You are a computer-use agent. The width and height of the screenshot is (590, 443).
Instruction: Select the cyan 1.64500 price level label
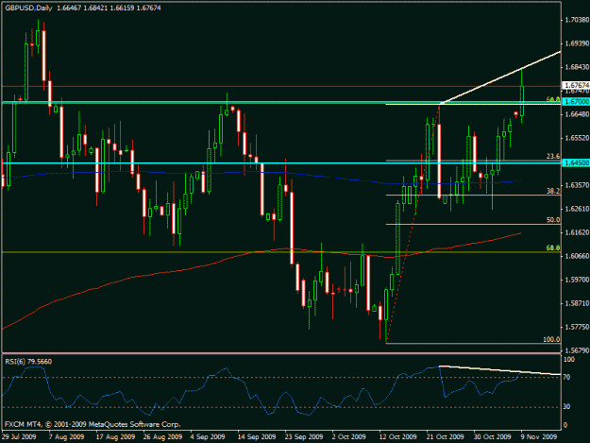[x=576, y=162]
